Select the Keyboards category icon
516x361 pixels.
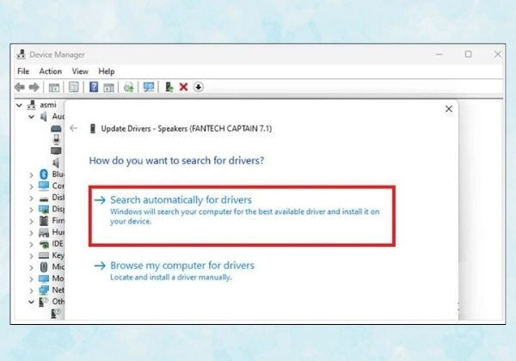click(44, 255)
